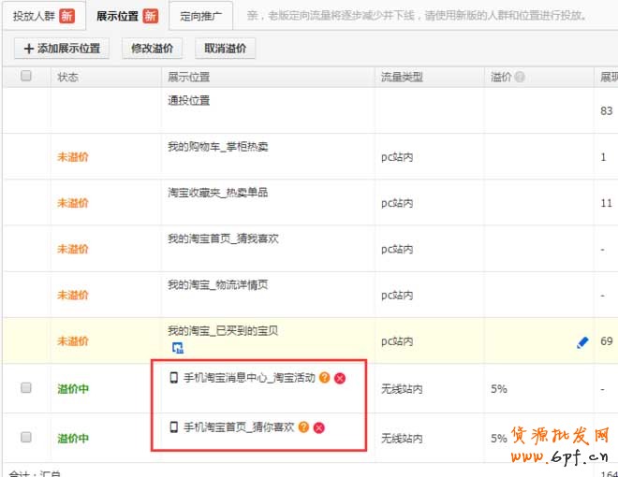Click phone icon before 手机淘宝首页_猜你喜欢
Viewport: 618px width, 477px height.
click(x=173, y=427)
